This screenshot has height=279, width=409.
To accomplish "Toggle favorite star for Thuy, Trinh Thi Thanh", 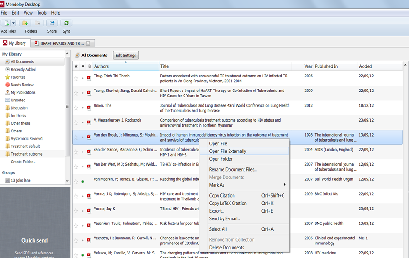I will [x=76, y=78].
